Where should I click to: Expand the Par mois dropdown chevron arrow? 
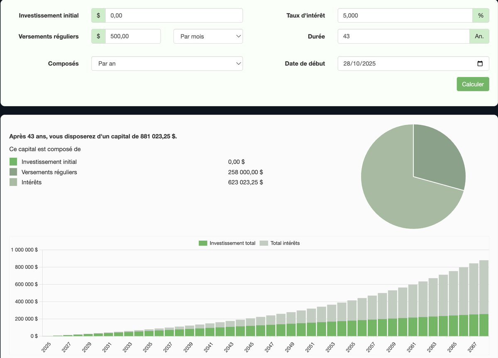tap(238, 36)
